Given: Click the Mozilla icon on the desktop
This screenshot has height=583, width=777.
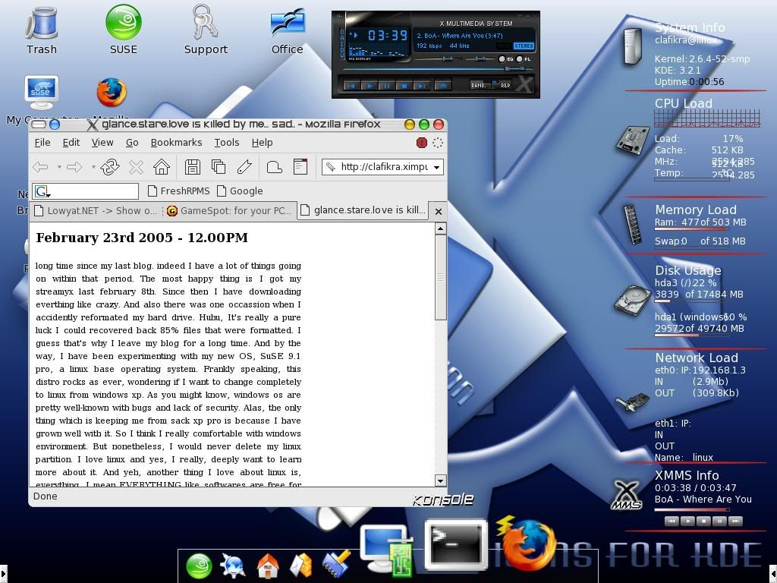Looking at the screenshot, I should (x=111, y=93).
